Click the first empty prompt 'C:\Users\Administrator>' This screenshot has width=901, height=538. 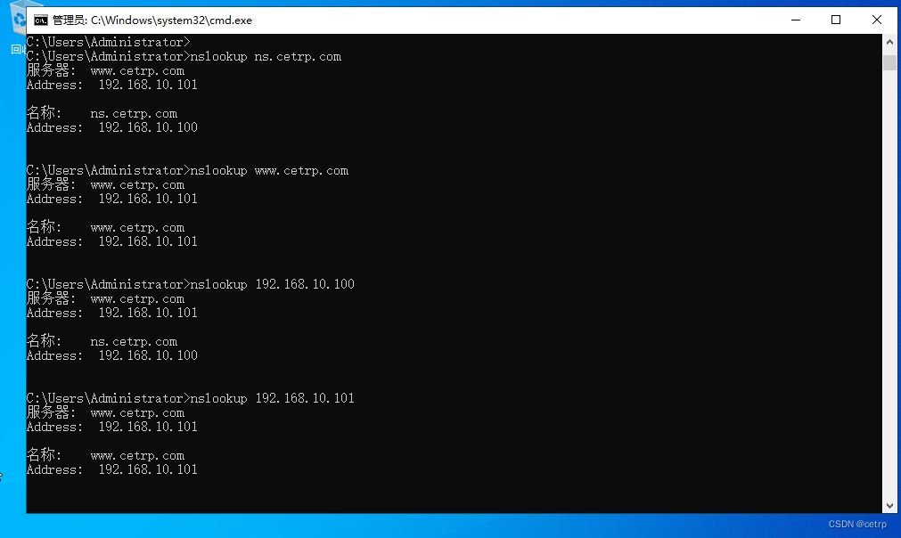coord(108,42)
